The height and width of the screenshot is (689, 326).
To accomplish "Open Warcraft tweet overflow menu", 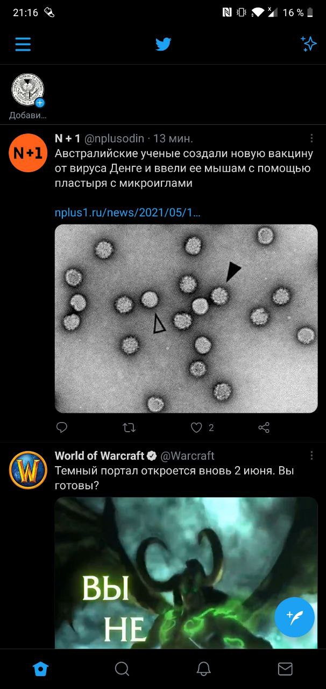I will click(311, 455).
